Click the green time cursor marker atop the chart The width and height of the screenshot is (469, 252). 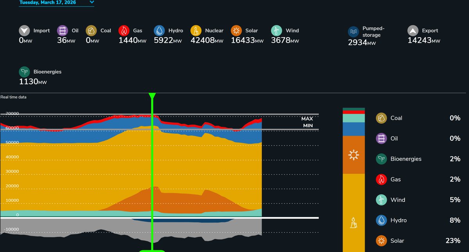(152, 96)
